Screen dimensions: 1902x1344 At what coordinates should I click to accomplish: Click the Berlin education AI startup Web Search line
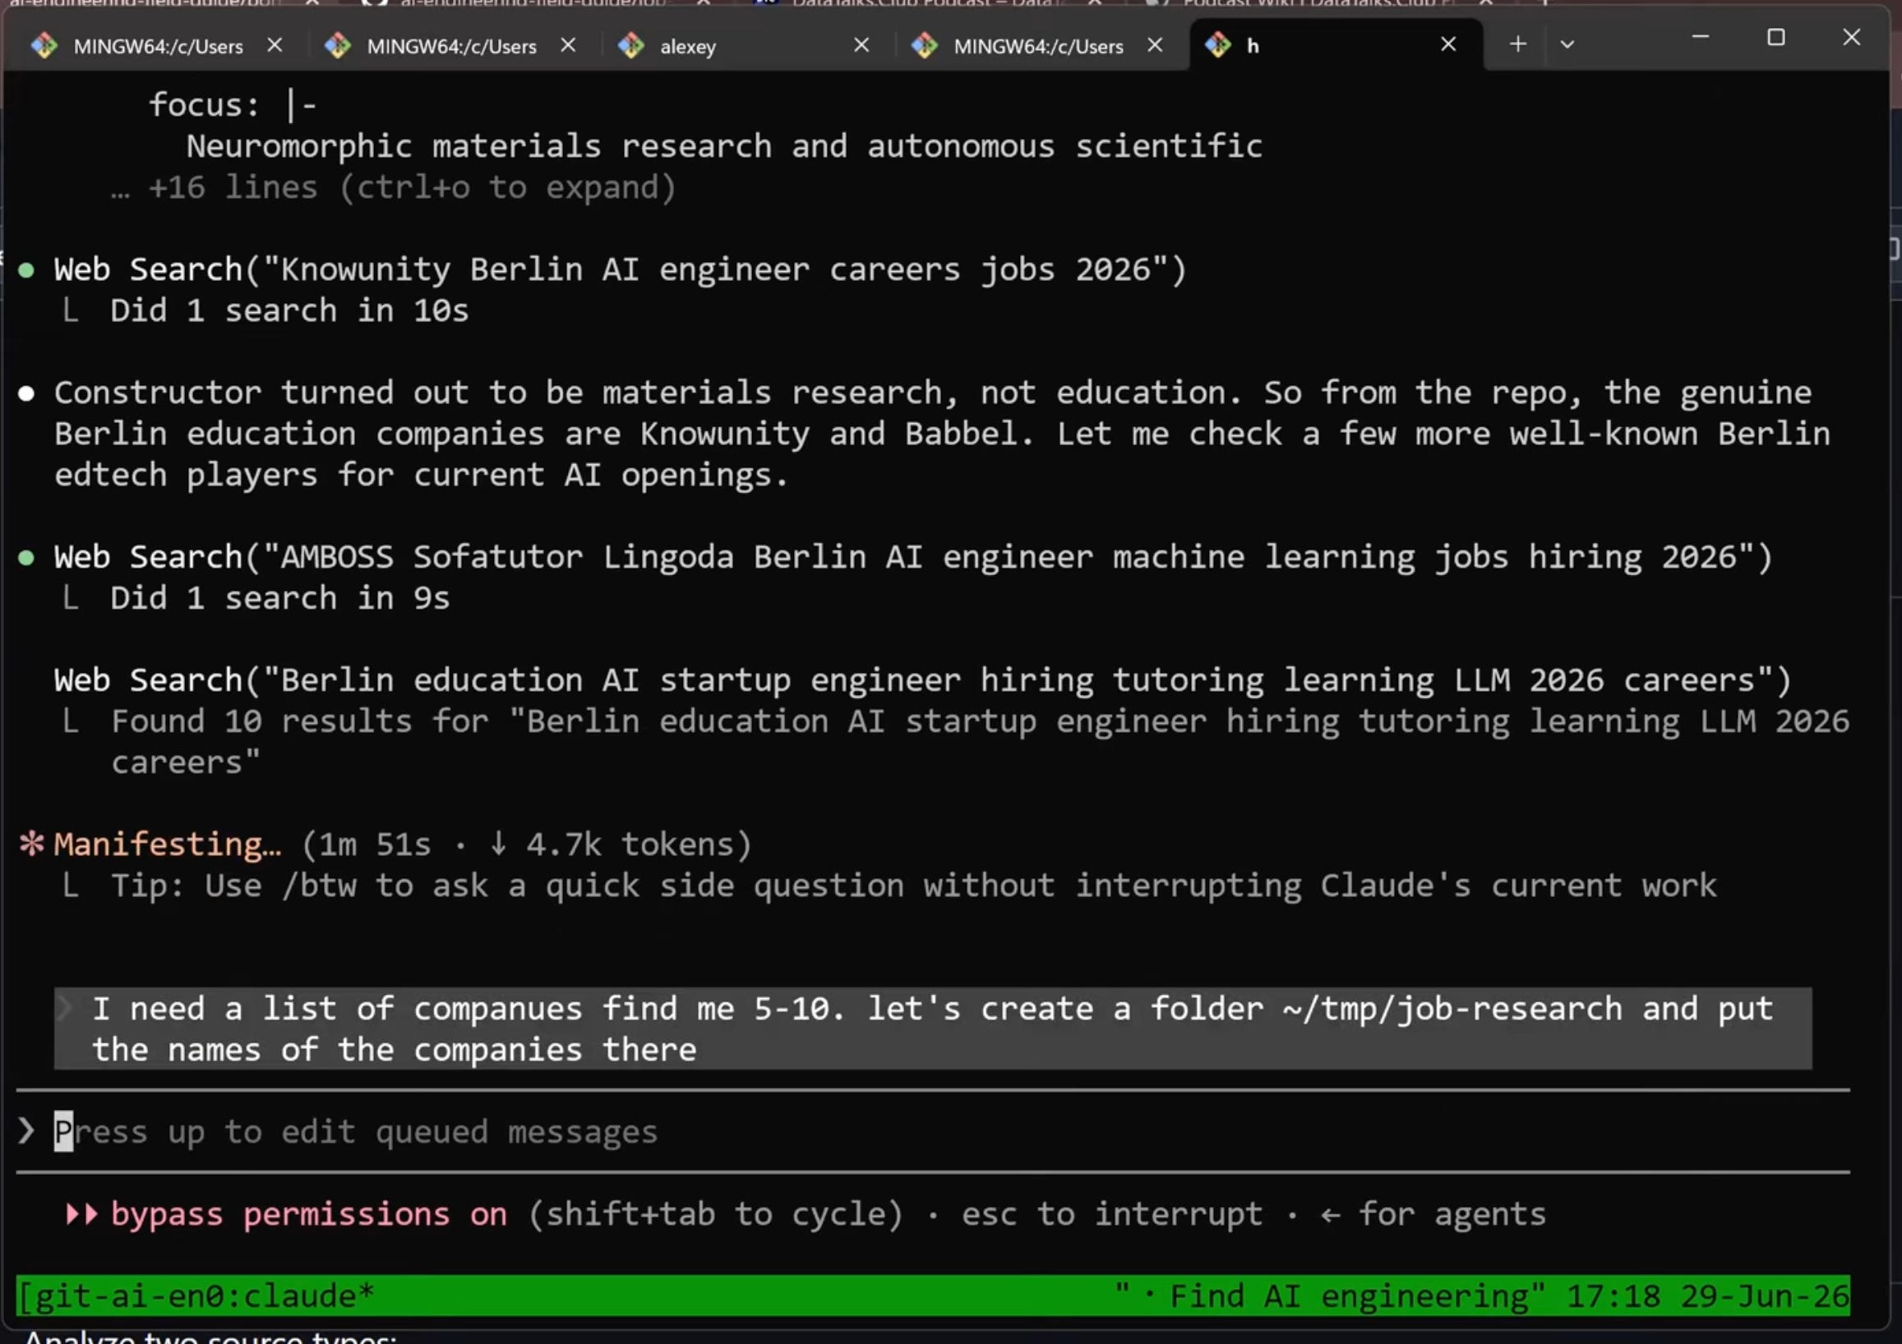point(923,681)
